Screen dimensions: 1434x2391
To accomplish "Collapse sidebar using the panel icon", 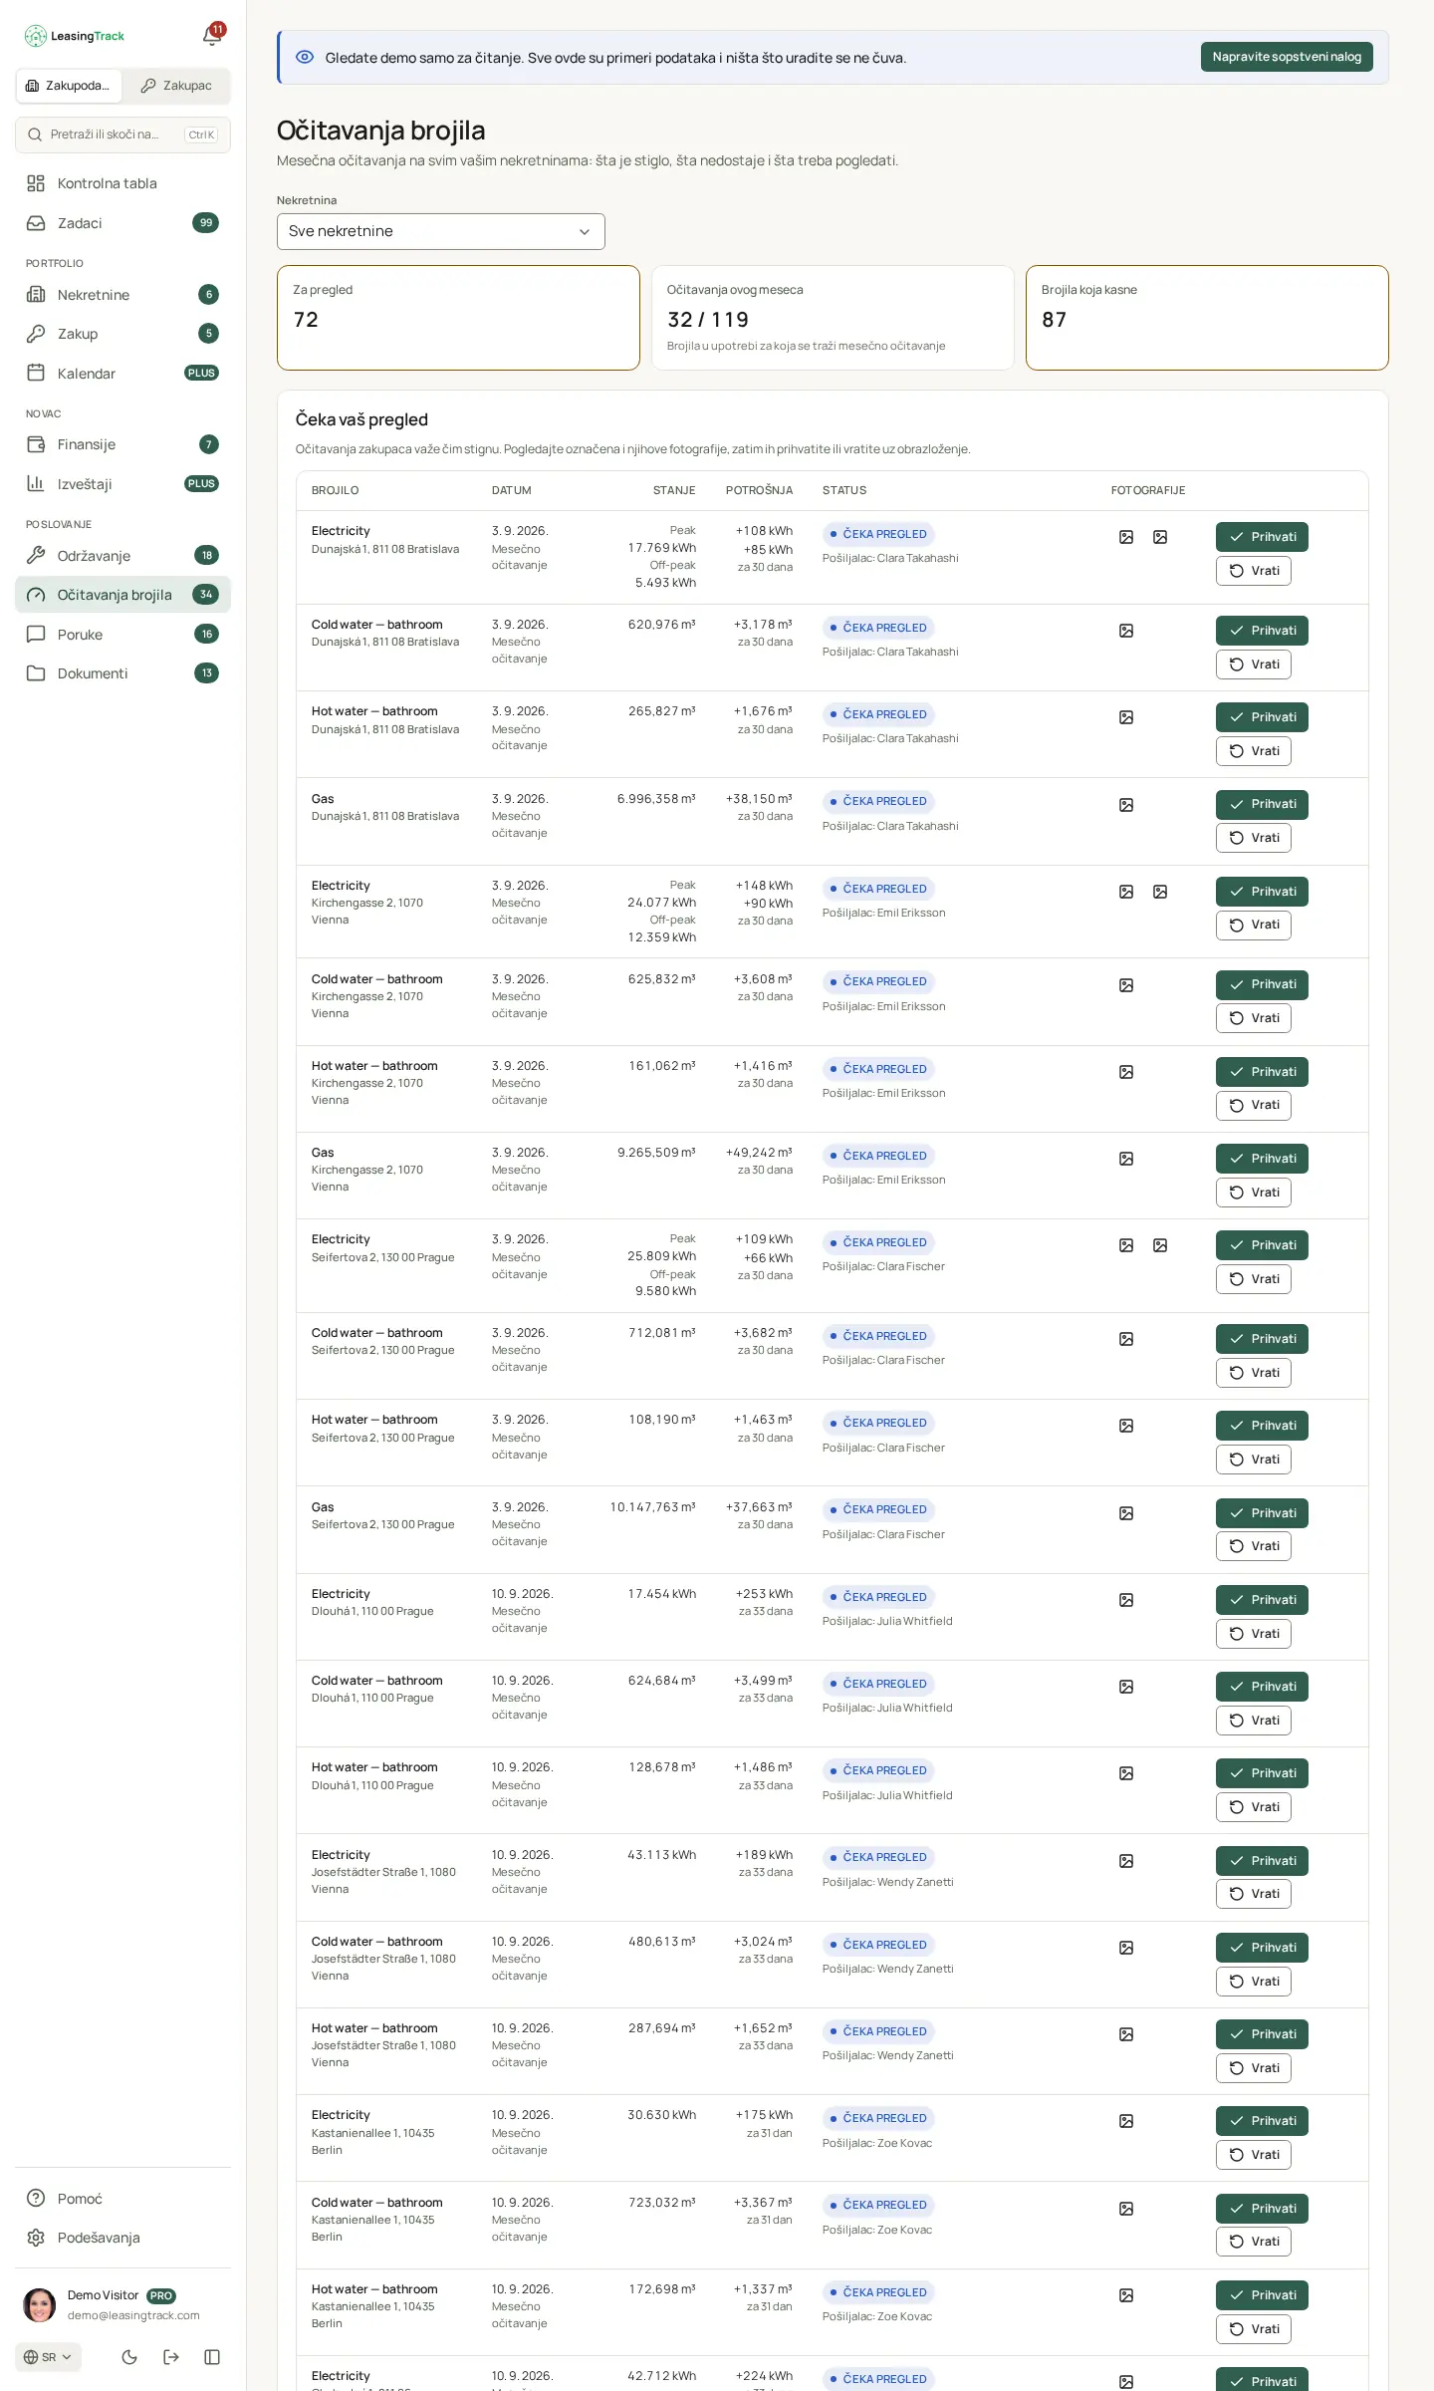I will [212, 2356].
